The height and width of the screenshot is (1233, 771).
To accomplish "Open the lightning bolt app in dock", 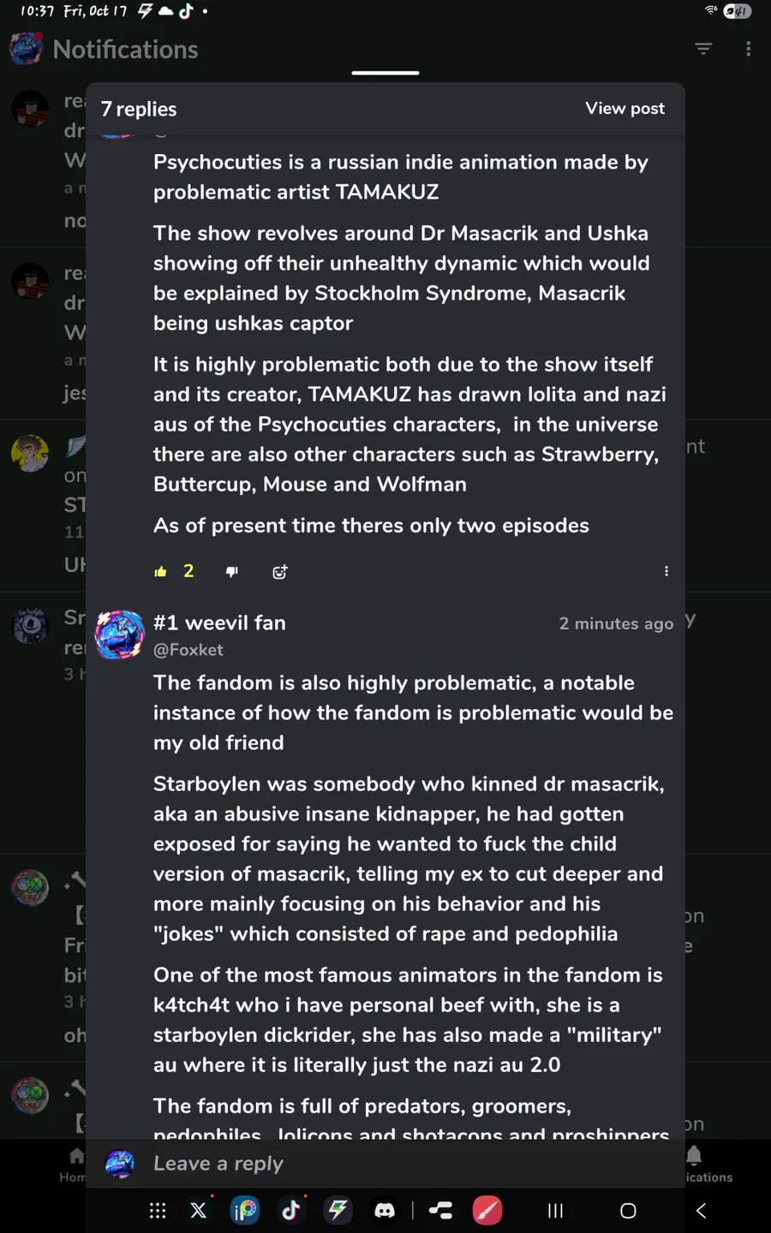I will coord(338,1211).
